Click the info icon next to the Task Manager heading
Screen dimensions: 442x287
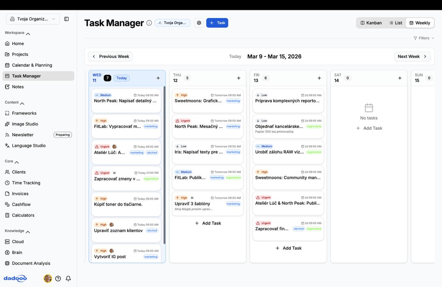tap(149, 22)
